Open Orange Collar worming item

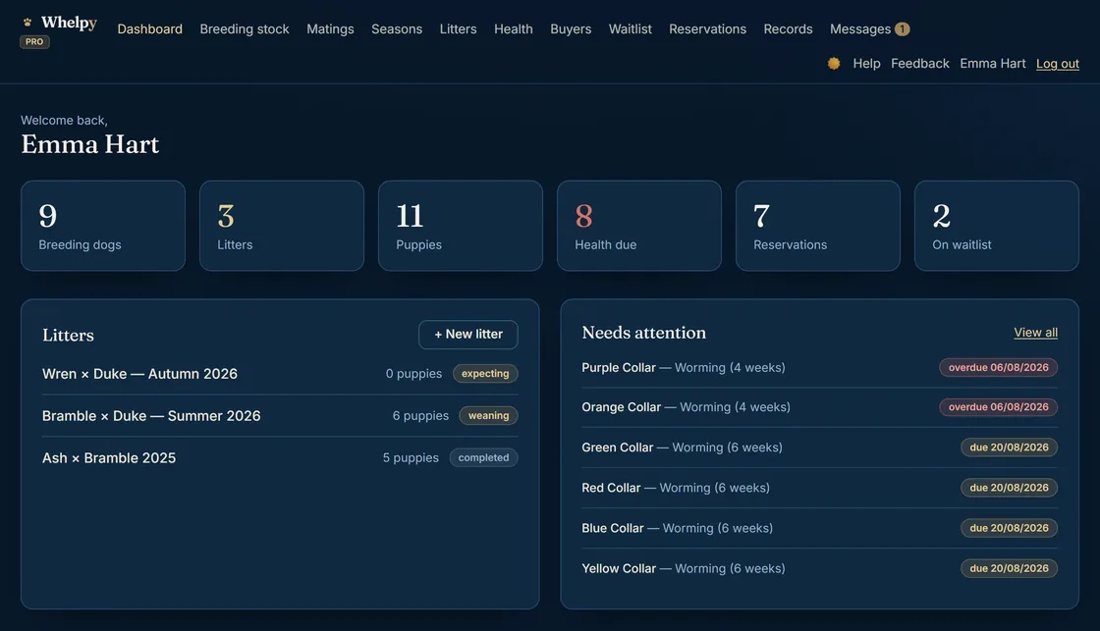point(819,407)
